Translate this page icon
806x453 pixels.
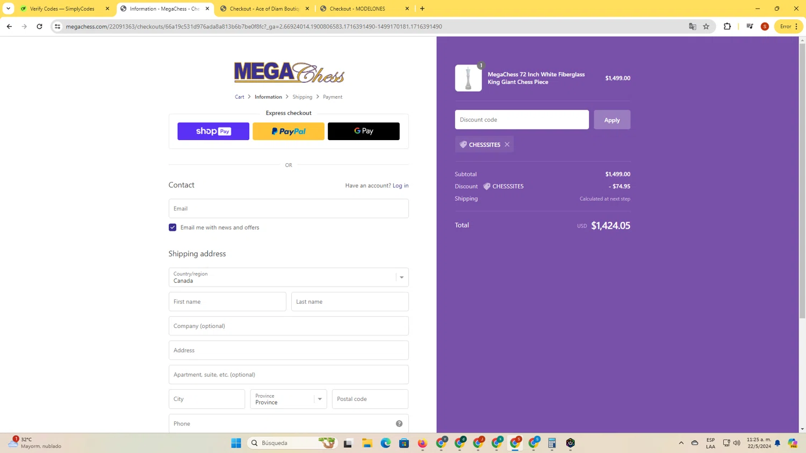692,26
